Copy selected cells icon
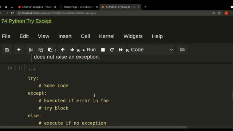 coord(40,50)
